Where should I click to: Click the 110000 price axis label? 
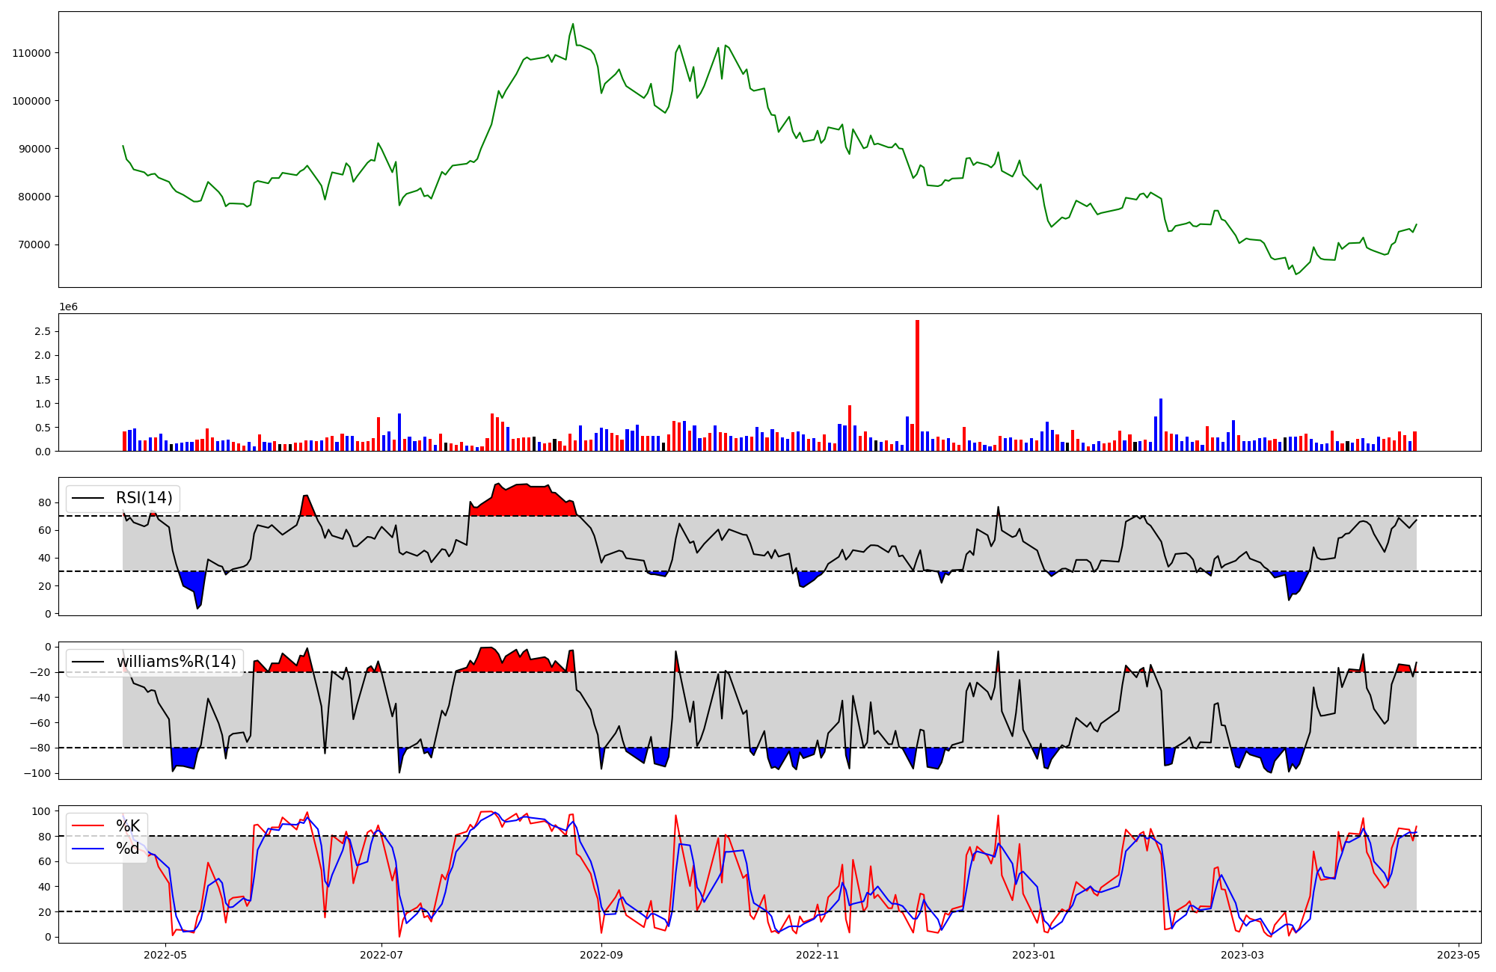pyautogui.click(x=31, y=53)
